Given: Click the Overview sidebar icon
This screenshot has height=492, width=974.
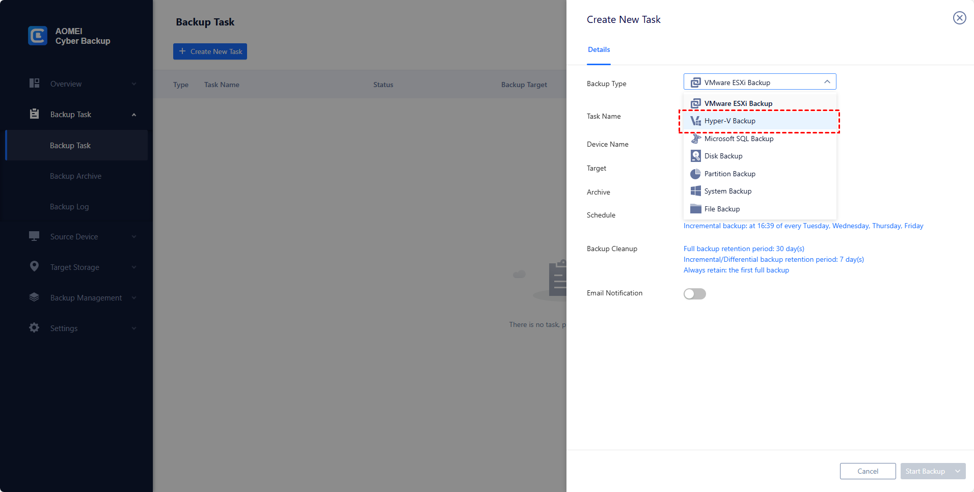Looking at the screenshot, I should [34, 83].
